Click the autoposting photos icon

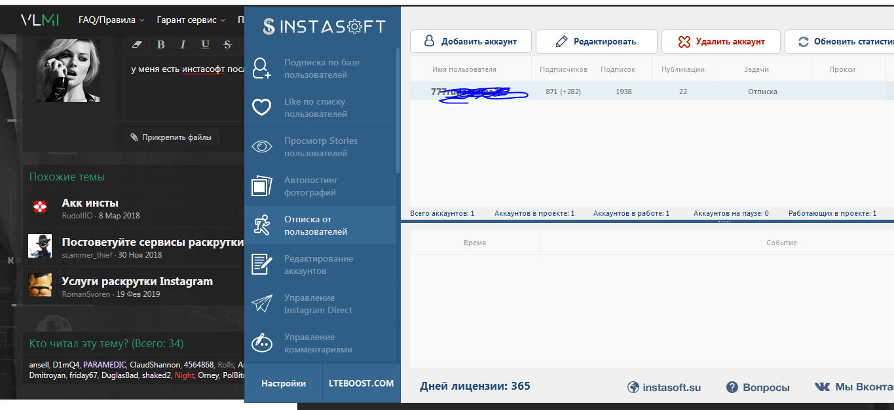click(x=262, y=186)
